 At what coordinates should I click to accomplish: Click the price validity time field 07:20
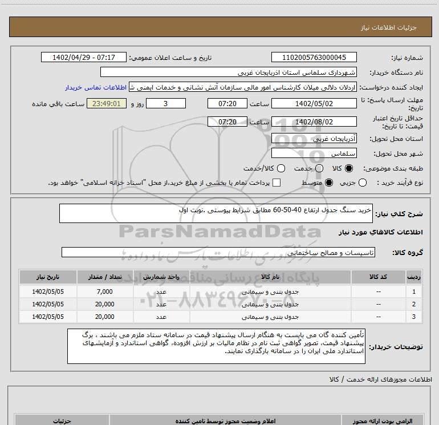pos(227,122)
